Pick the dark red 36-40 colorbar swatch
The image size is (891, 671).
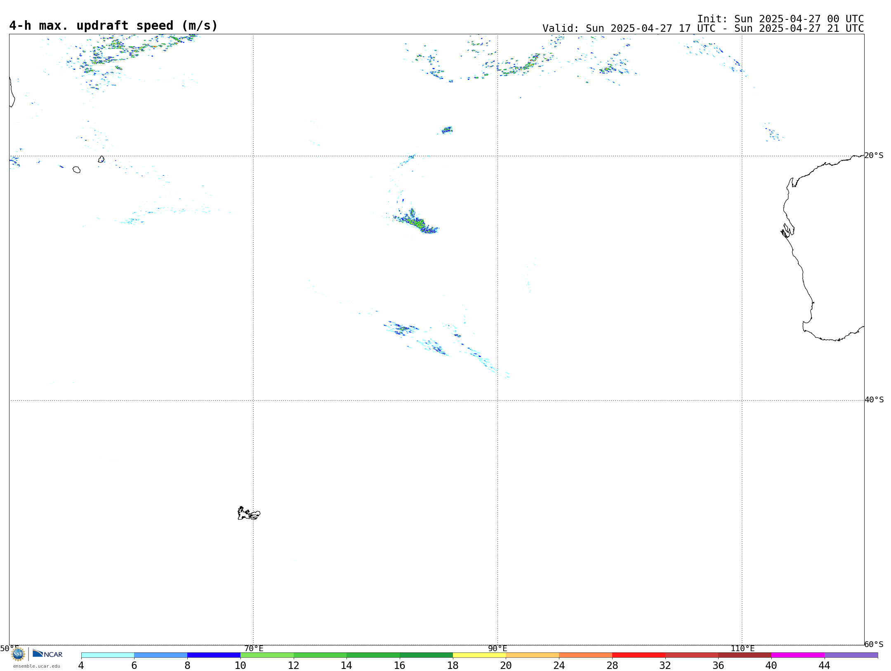[x=745, y=655]
